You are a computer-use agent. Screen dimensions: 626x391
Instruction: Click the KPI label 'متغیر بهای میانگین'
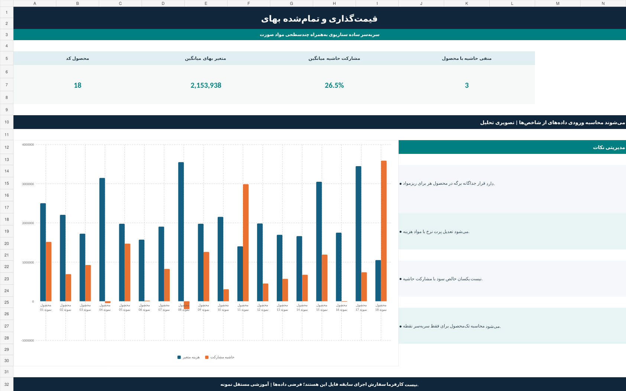[x=206, y=58]
